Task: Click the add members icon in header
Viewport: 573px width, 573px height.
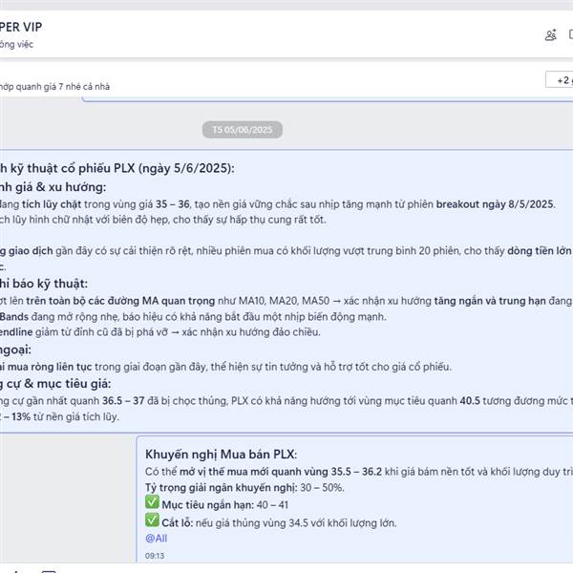Action: pos(551,35)
